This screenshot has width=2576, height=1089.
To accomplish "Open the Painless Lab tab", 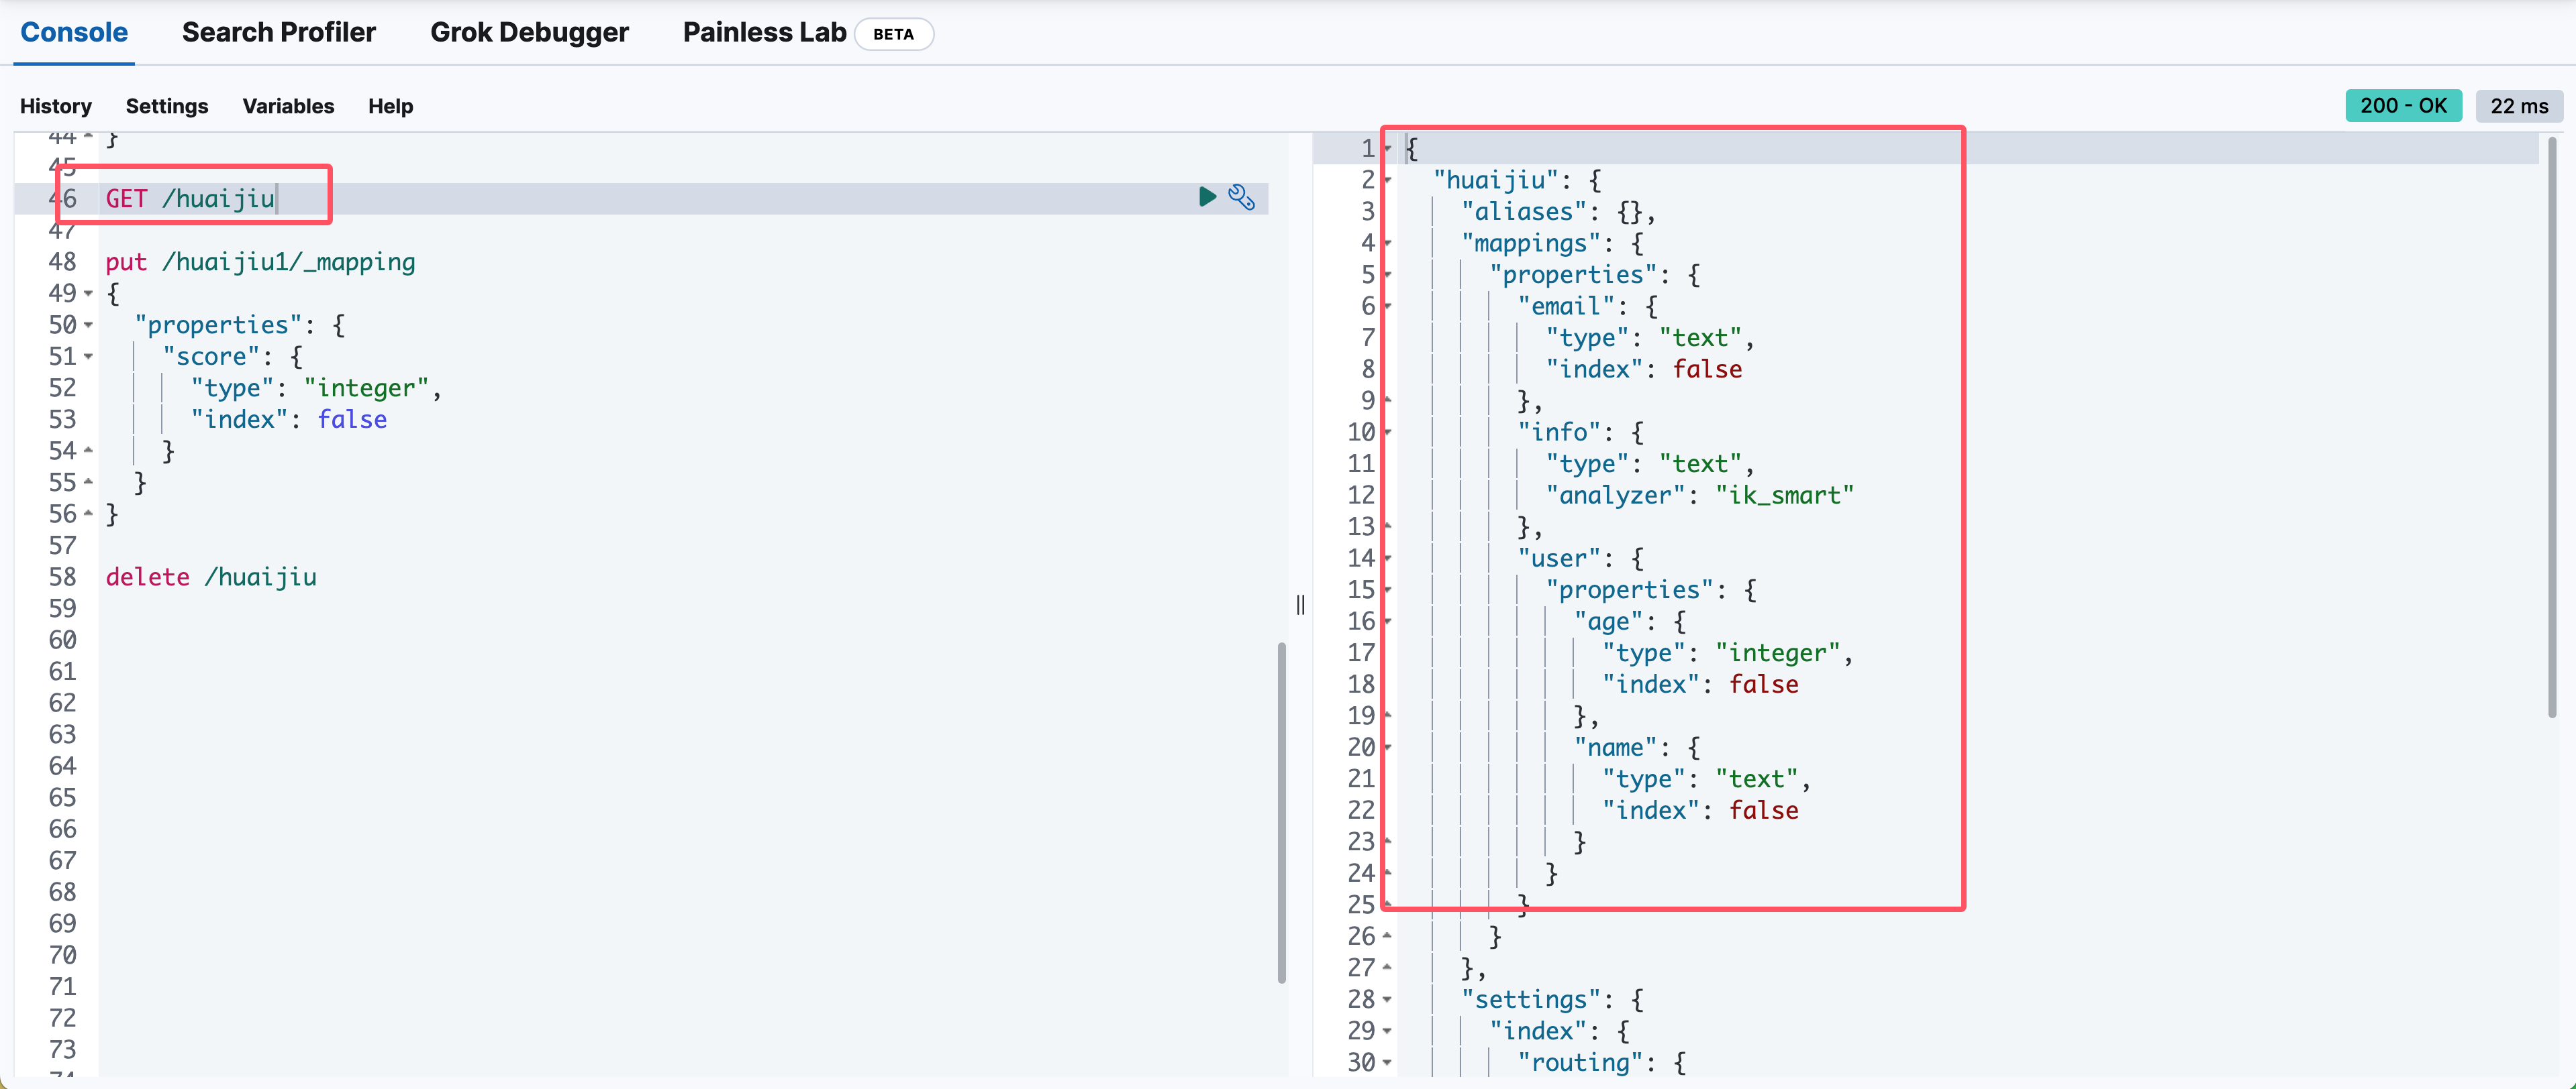I will coord(764,33).
